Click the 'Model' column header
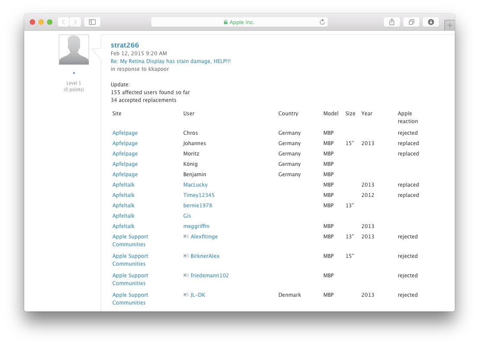This screenshot has height=346, width=479. [331, 114]
